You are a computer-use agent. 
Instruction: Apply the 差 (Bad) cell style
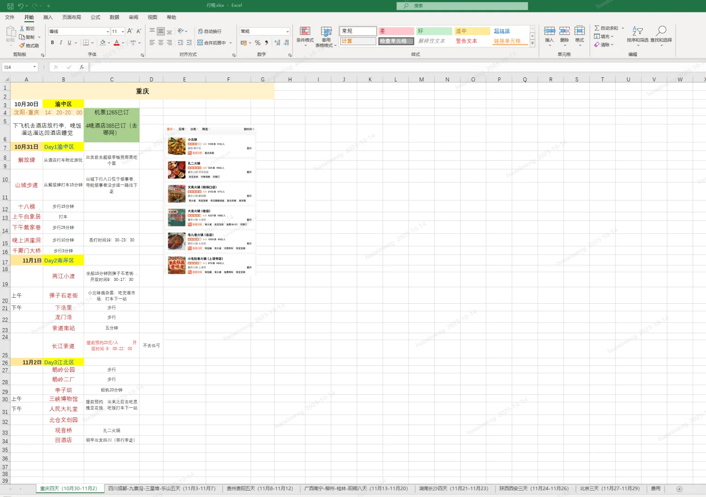point(396,31)
